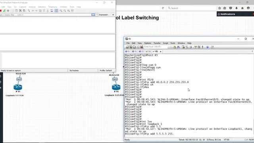Screen dimensions: 254x143
Task: Open the Expression… button in Wireshark filter bar
Action: 104,15
